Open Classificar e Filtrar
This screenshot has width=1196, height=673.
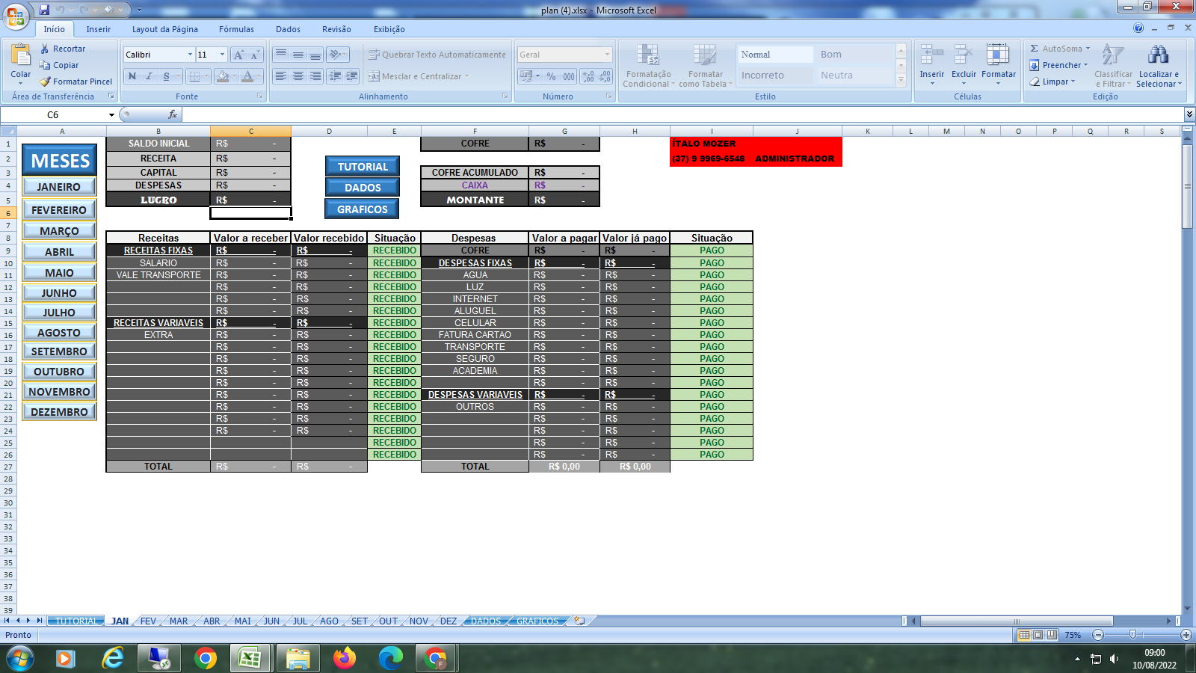point(1113,66)
